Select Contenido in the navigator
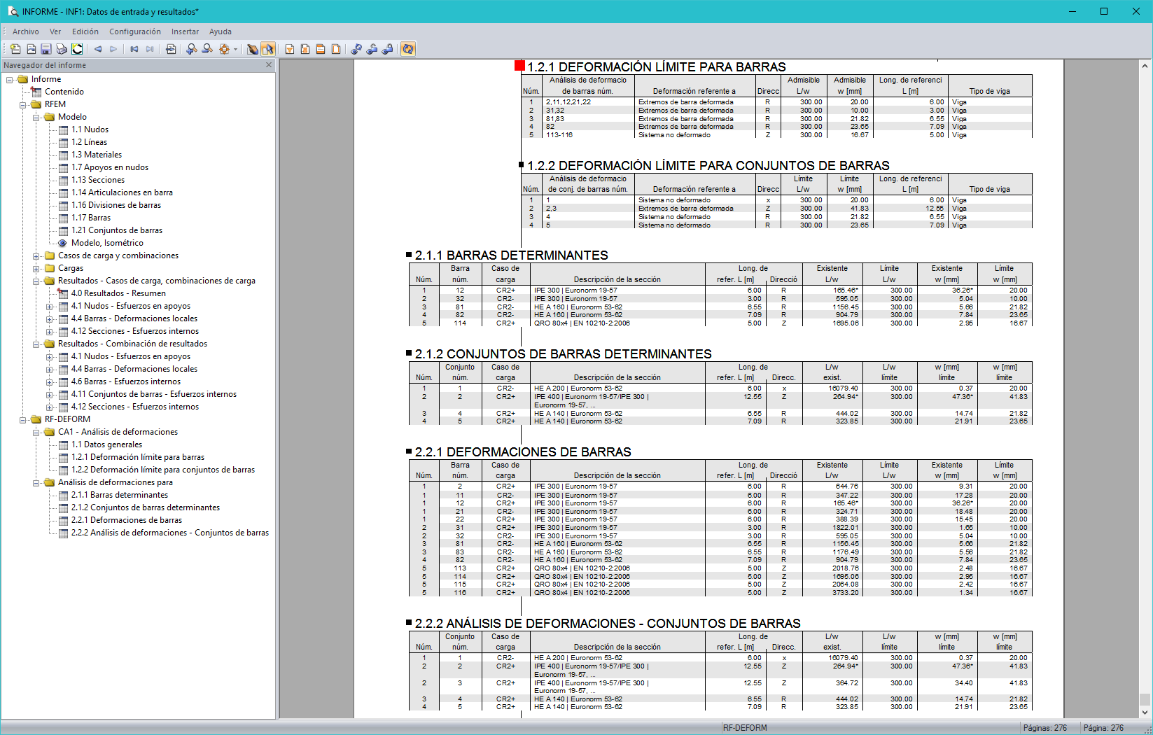This screenshot has height=735, width=1153. coord(64,92)
